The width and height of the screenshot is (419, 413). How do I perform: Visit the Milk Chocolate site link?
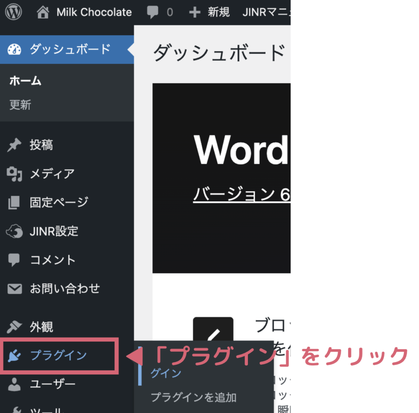tap(94, 12)
